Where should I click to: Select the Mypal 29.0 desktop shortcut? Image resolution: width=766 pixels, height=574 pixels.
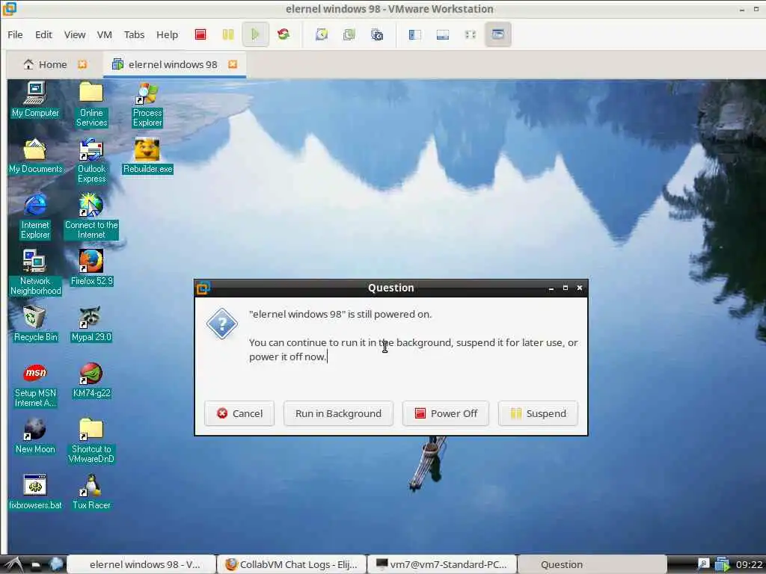(91, 324)
